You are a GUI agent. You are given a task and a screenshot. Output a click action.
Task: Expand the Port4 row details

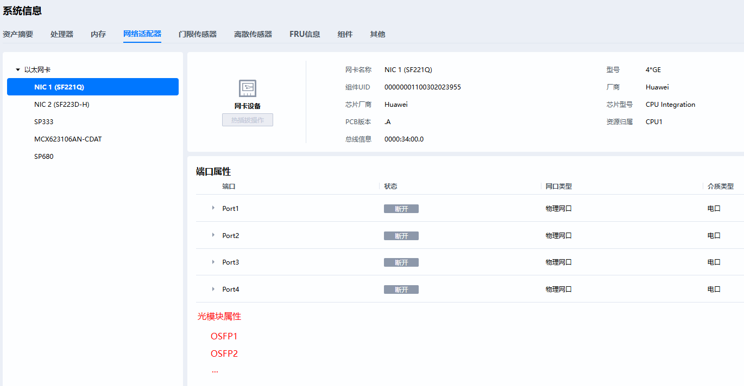tap(213, 289)
